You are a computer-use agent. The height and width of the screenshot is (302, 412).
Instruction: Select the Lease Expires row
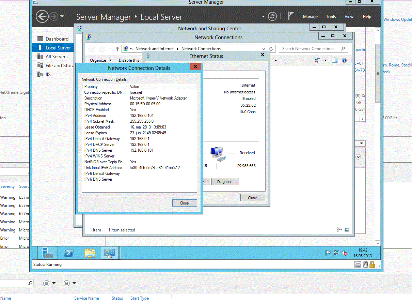click(x=139, y=133)
